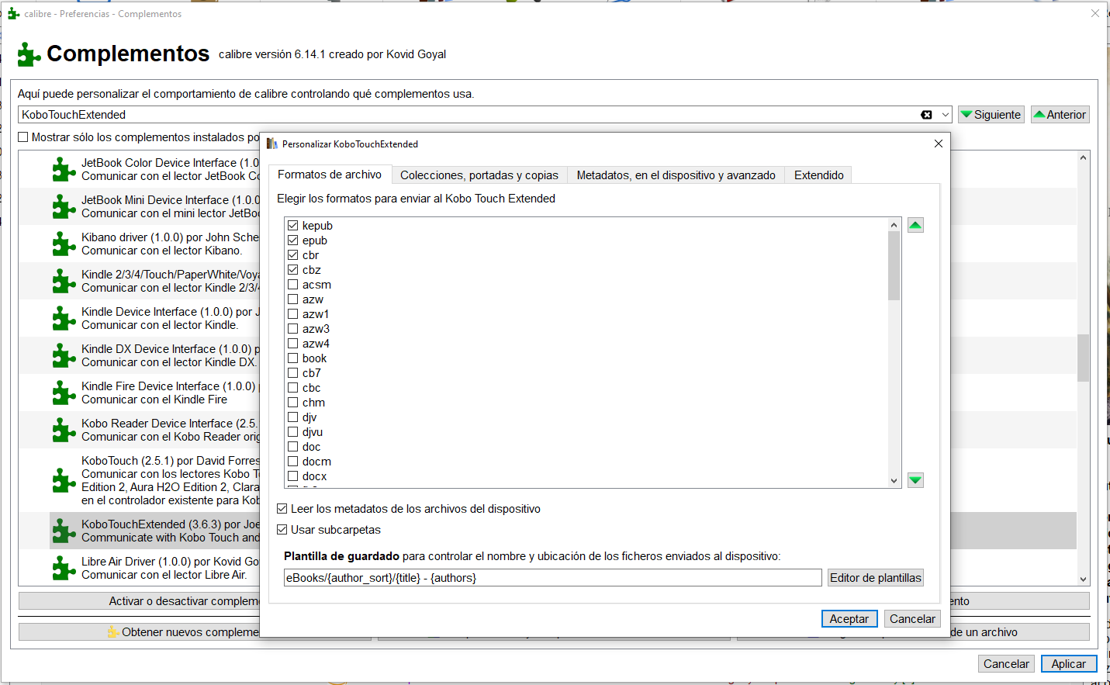
Task: Go to Anterior search match
Action: point(1060,115)
